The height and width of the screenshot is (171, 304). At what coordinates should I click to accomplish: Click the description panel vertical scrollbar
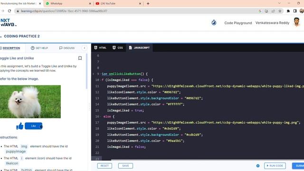pos(86,71)
